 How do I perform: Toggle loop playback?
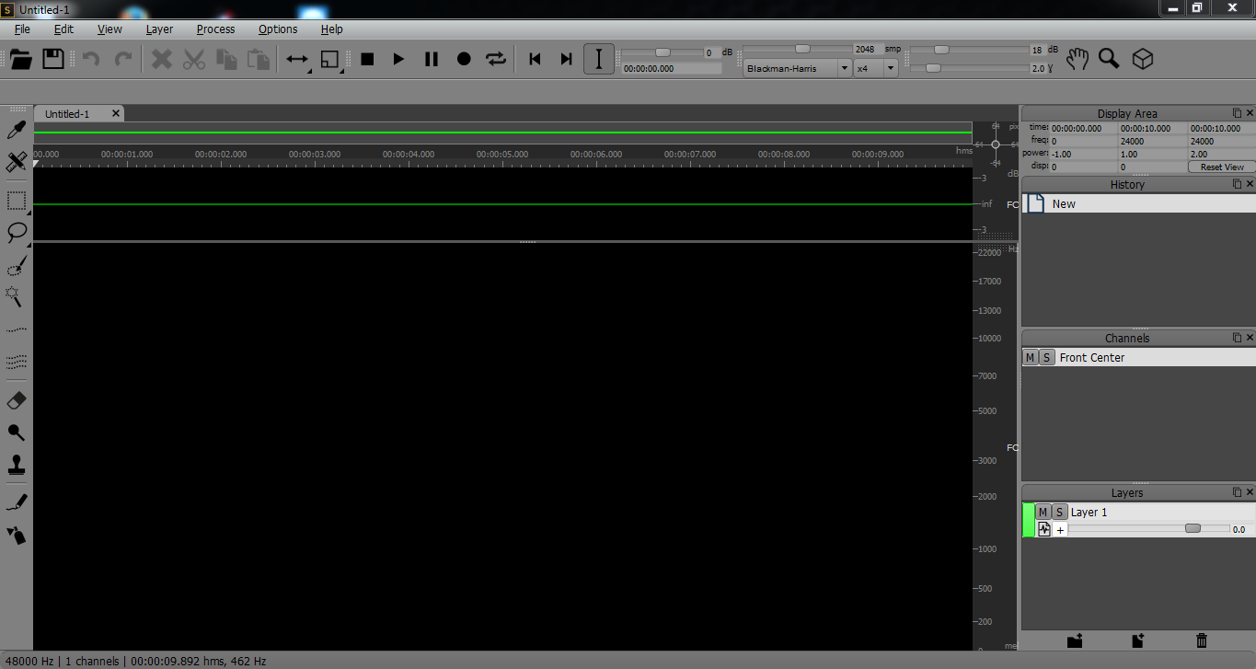pyautogui.click(x=496, y=59)
